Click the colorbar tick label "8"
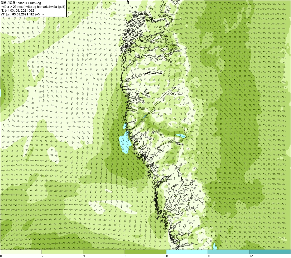 tap(167, 256)
